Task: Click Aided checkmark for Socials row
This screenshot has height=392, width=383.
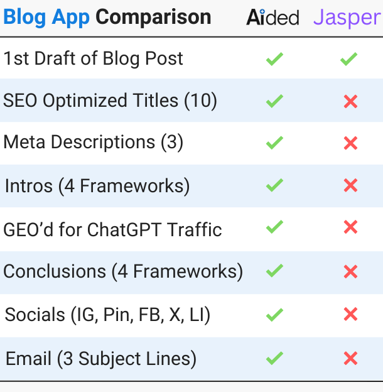Action: coord(274,314)
